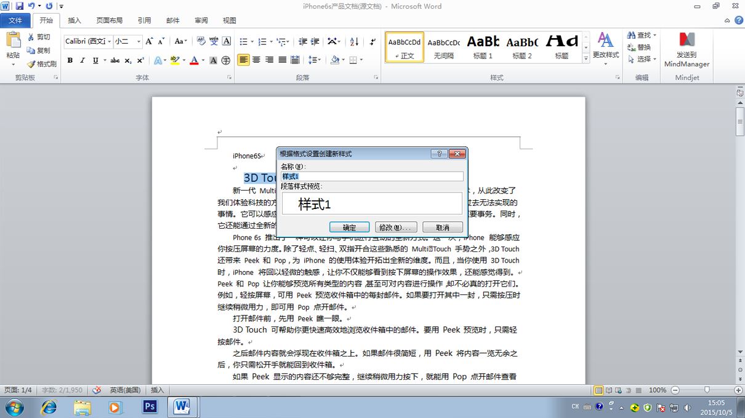Apply the 标题 1 style
Image resolution: width=745 pixels, height=418 pixels.
(x=483, y=47)
